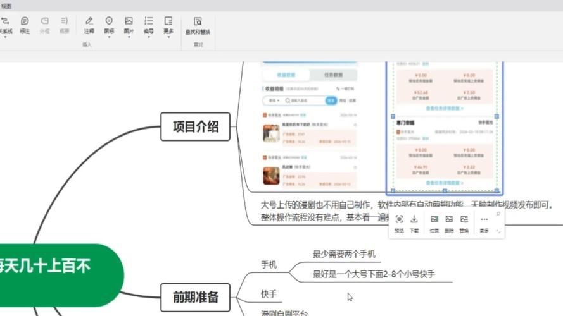Click the 删除 delete image icon in popup
This screenshot has width=563, height=316.
449,219
